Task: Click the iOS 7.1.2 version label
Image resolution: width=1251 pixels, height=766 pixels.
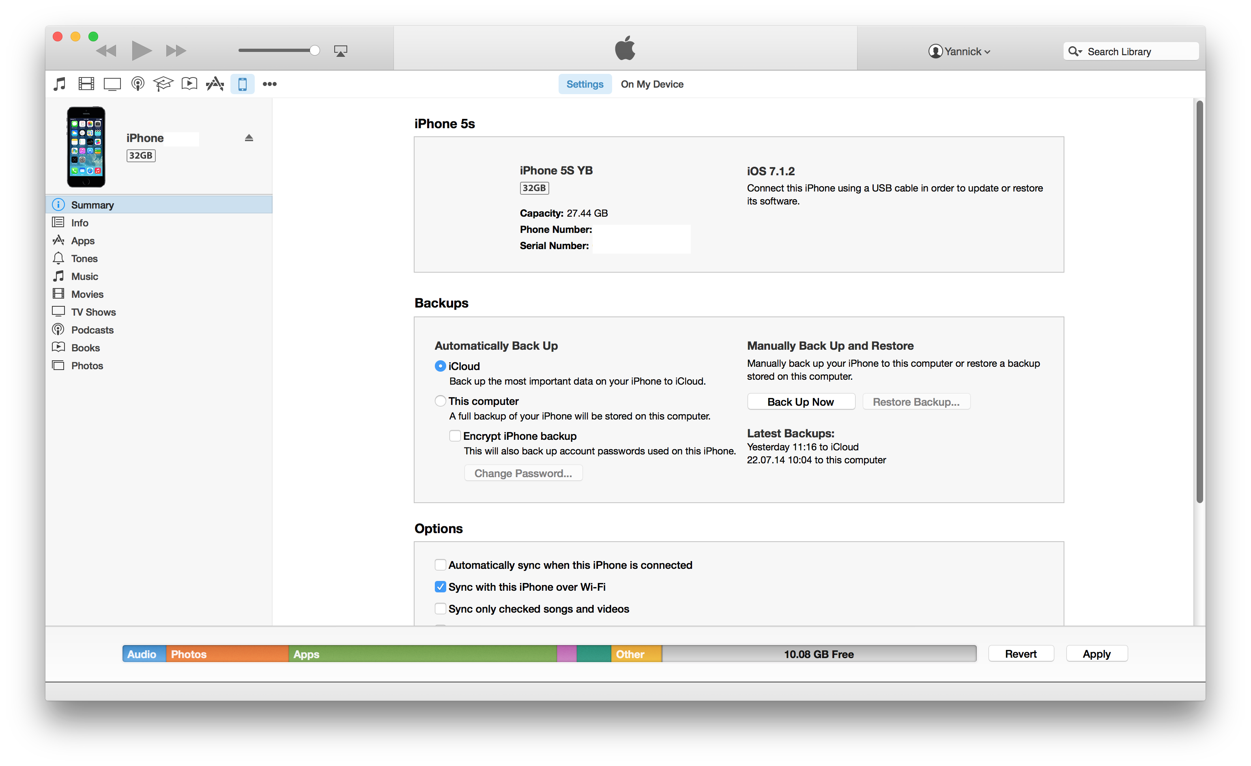Action: click(x=771, y=171)
